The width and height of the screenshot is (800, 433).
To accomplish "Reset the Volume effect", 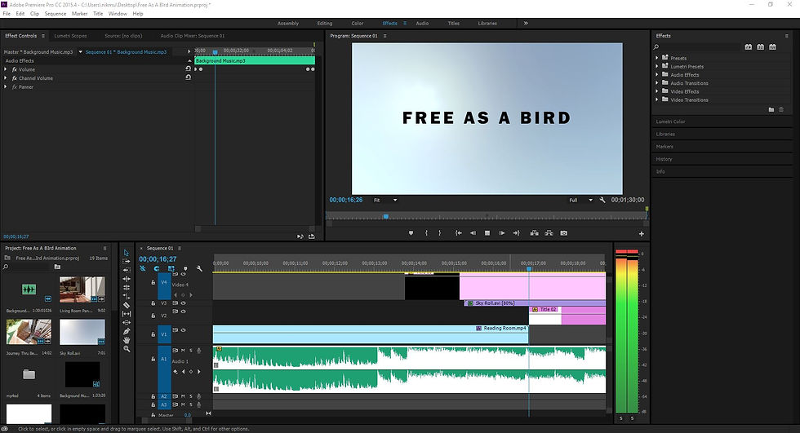I will (188, 68).
